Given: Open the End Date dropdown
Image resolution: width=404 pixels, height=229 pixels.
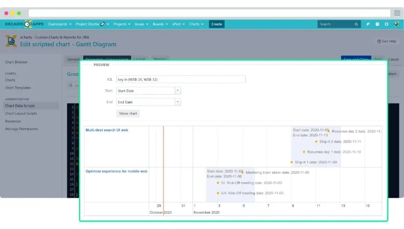Looking at the screenshot, I should [x=149, y=102].
